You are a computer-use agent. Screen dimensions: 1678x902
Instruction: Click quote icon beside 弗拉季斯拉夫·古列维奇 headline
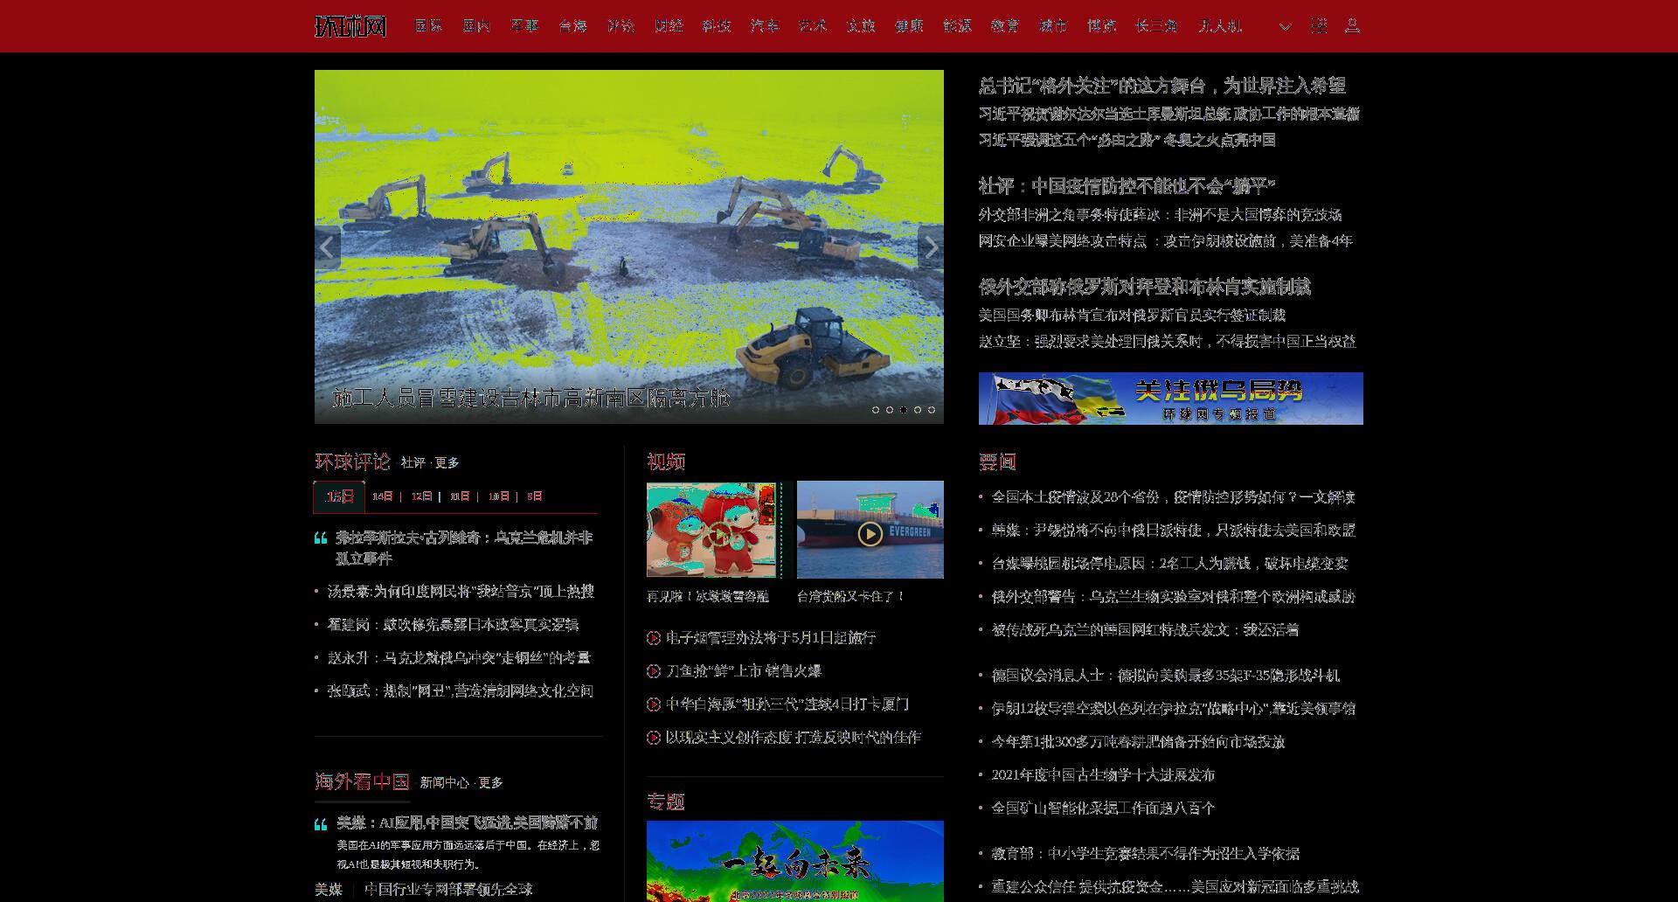pos(321,538)
